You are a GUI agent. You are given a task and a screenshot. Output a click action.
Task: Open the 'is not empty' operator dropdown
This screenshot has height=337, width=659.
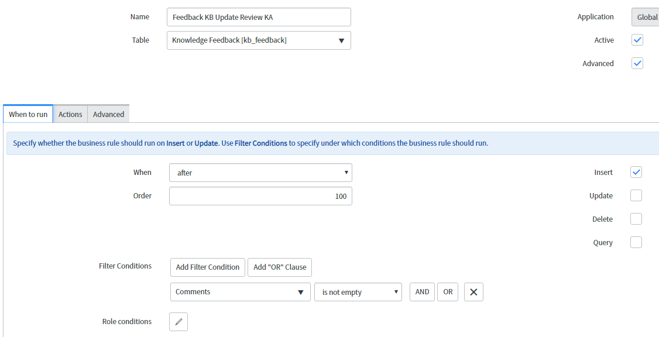click(x=358, y=292)
